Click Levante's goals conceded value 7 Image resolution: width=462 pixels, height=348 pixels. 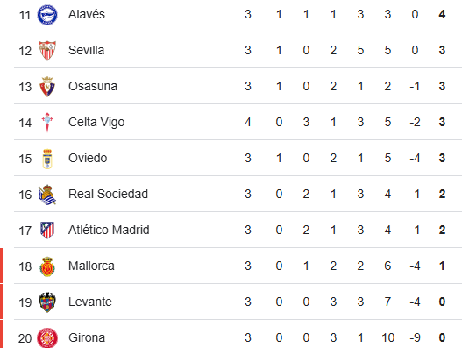[387, 302]
